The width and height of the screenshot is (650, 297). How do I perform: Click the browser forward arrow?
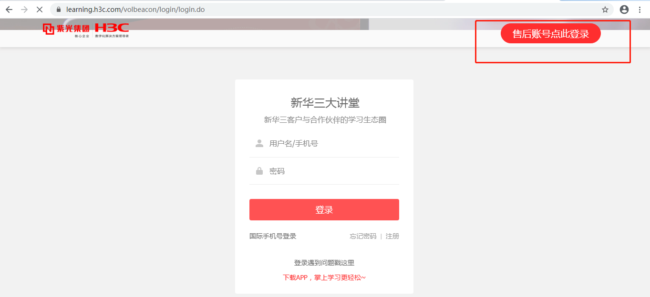(24, 10)
